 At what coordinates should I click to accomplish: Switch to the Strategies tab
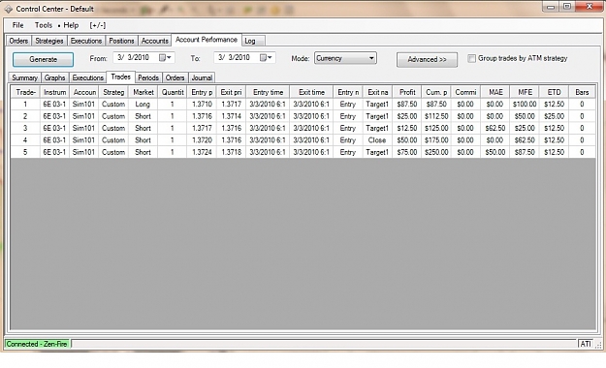tap(49, 41)
